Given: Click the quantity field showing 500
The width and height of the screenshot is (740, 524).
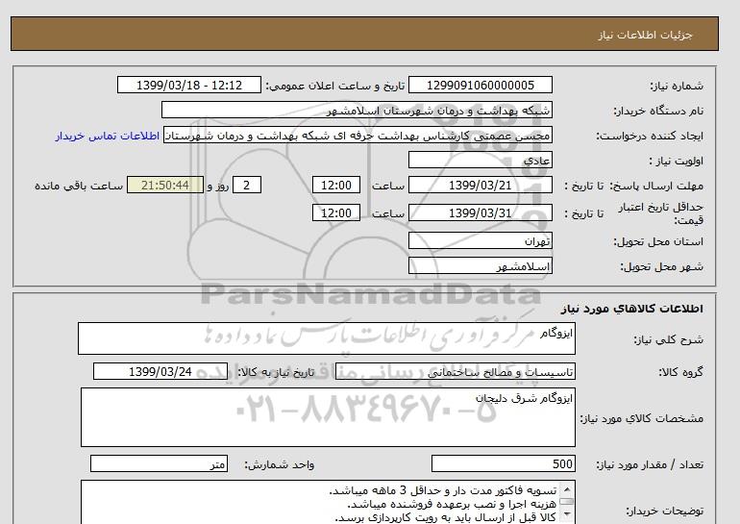Looking at the screenshot, I should tap(503, 463).
